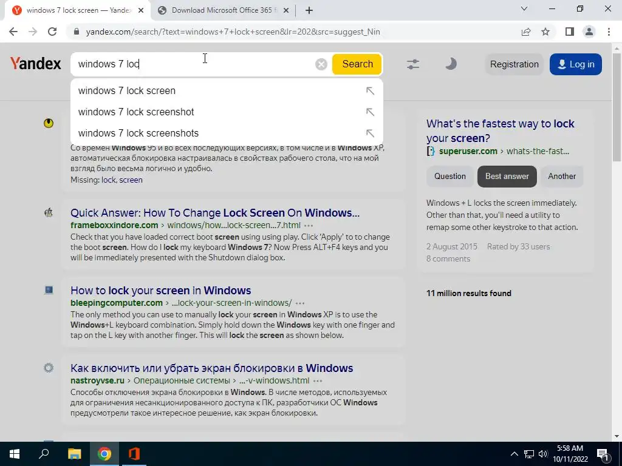Open 'Как включить или убрать экран блокировки' result

coord(212,368)
